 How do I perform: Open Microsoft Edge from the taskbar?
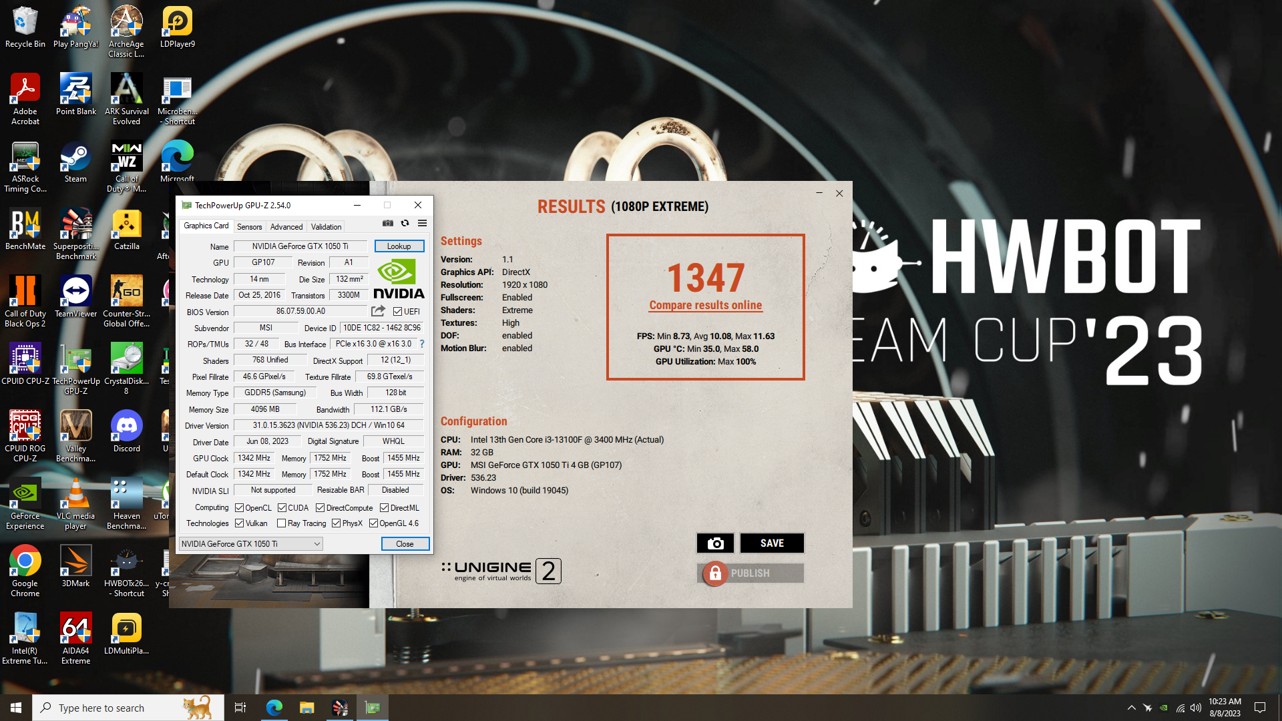[x=274, y=708]
